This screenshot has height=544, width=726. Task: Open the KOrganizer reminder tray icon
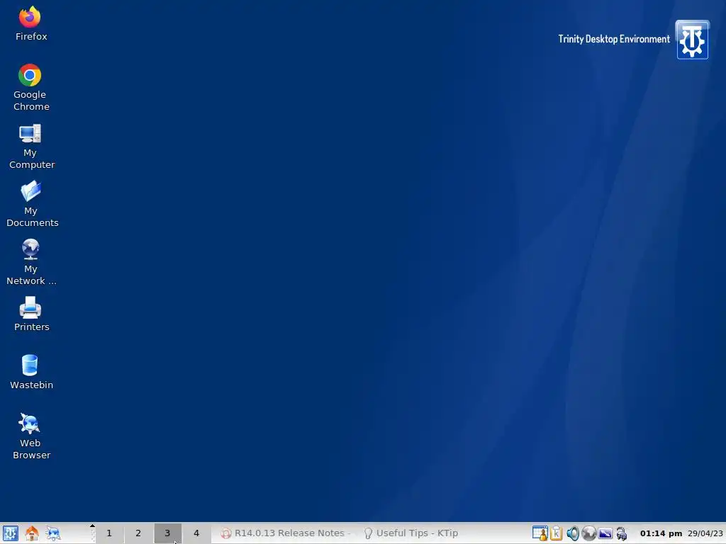pyautogui.click(x=540, y=533)
